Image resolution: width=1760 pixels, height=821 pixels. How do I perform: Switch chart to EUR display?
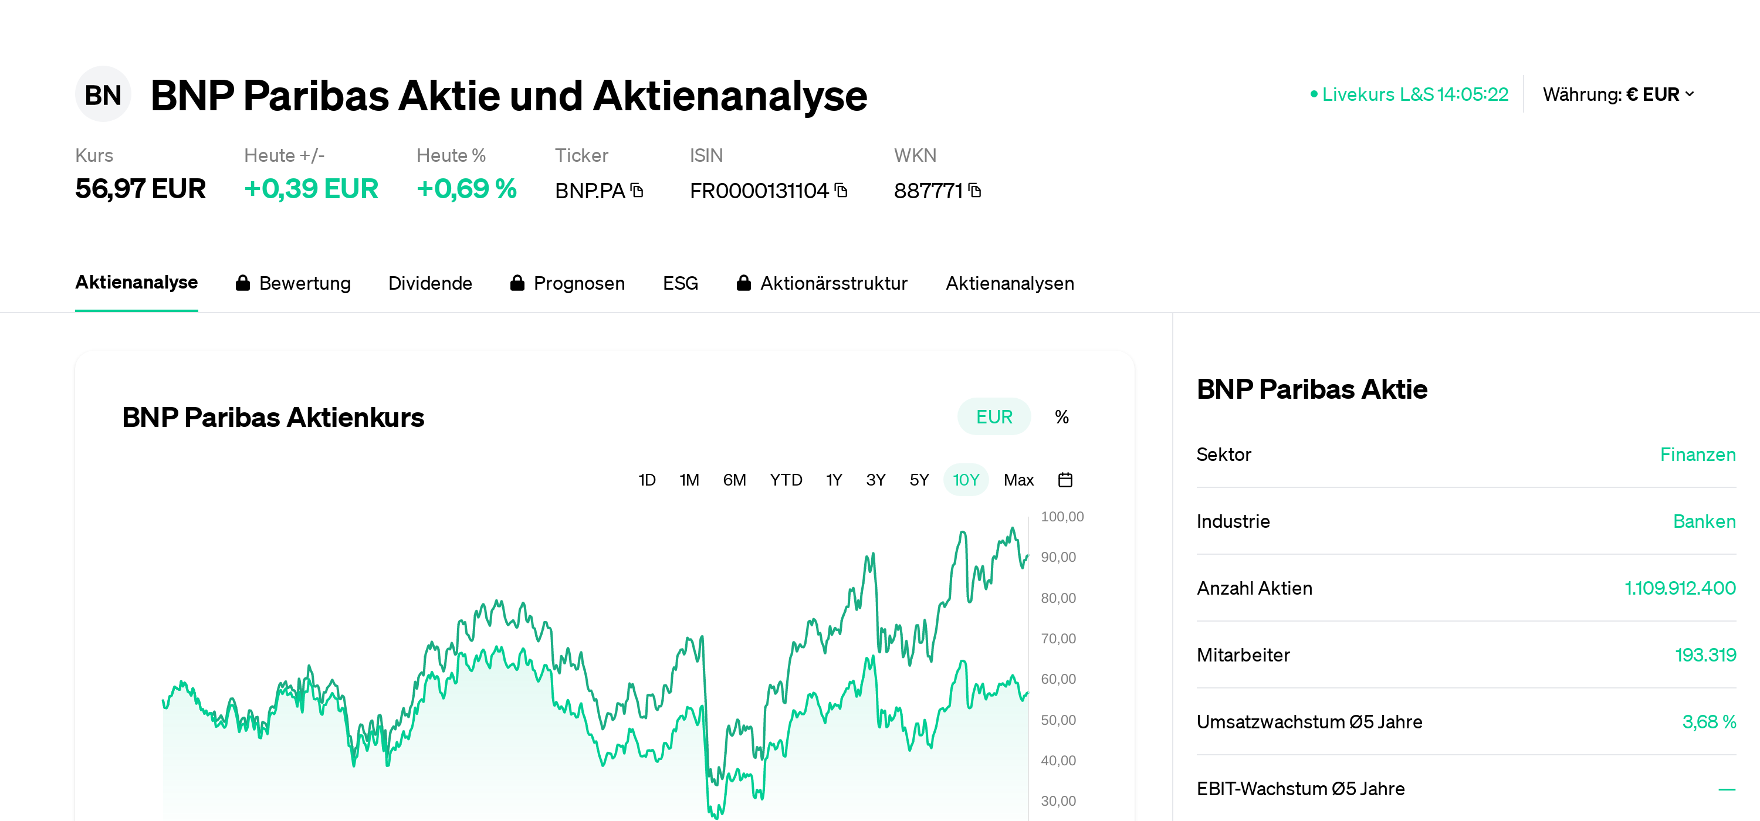click(993, 416)
